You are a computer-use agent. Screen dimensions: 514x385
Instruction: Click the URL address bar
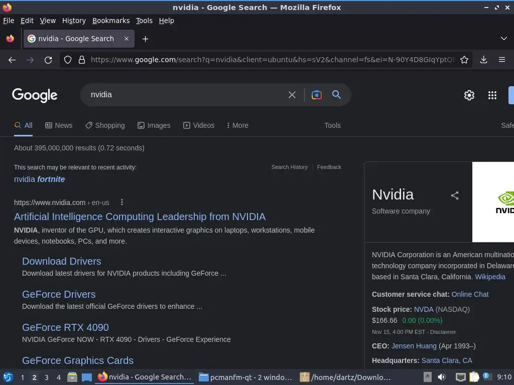pos(273,60)
